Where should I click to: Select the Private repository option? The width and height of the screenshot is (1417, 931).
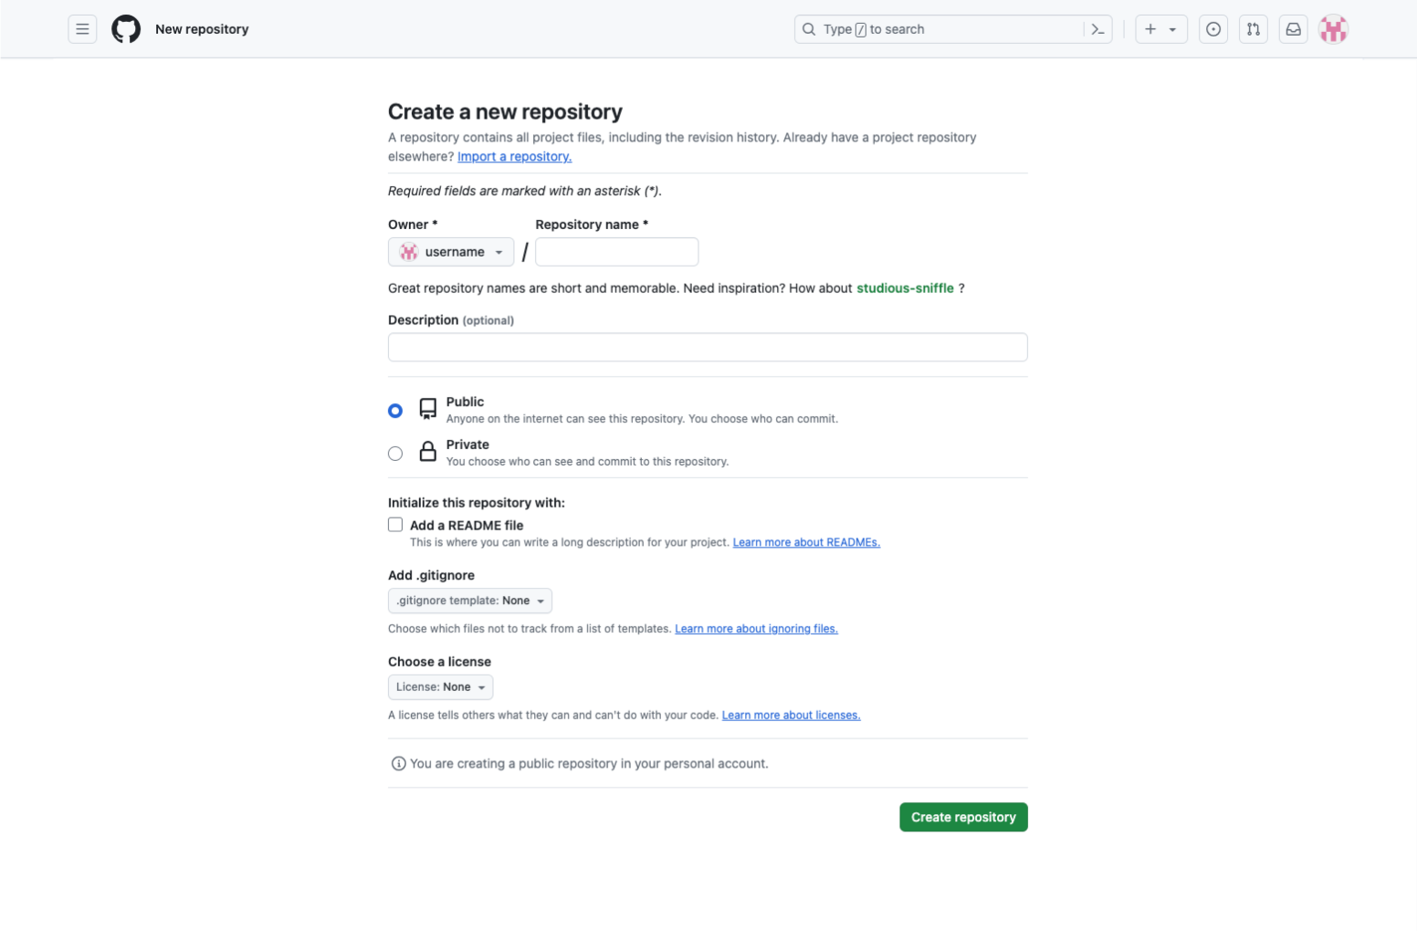click(394, 453)
